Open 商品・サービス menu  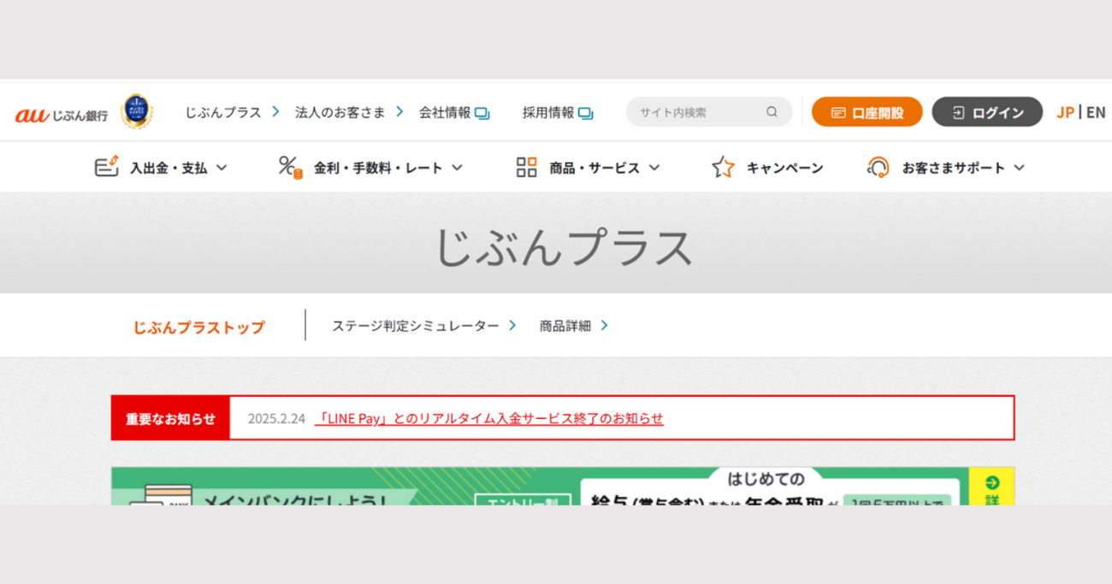click(x=594, y=168)
